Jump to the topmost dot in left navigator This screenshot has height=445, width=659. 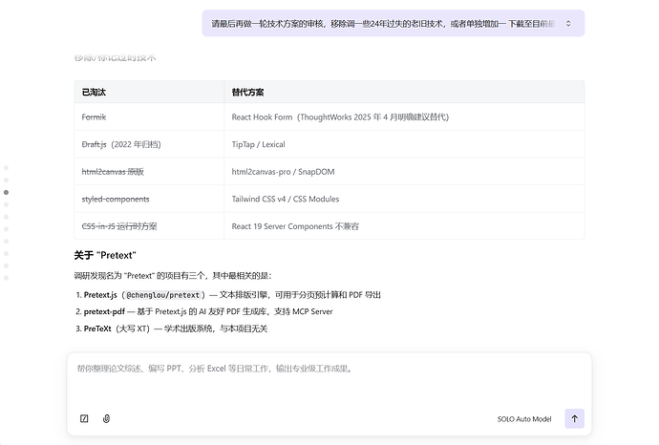[x=6, y=168]
